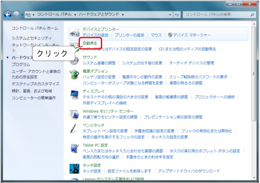Open デスクトップのカスタマイズ category
This screenshot has width=260, height=183.
click(x=35, y=84)
